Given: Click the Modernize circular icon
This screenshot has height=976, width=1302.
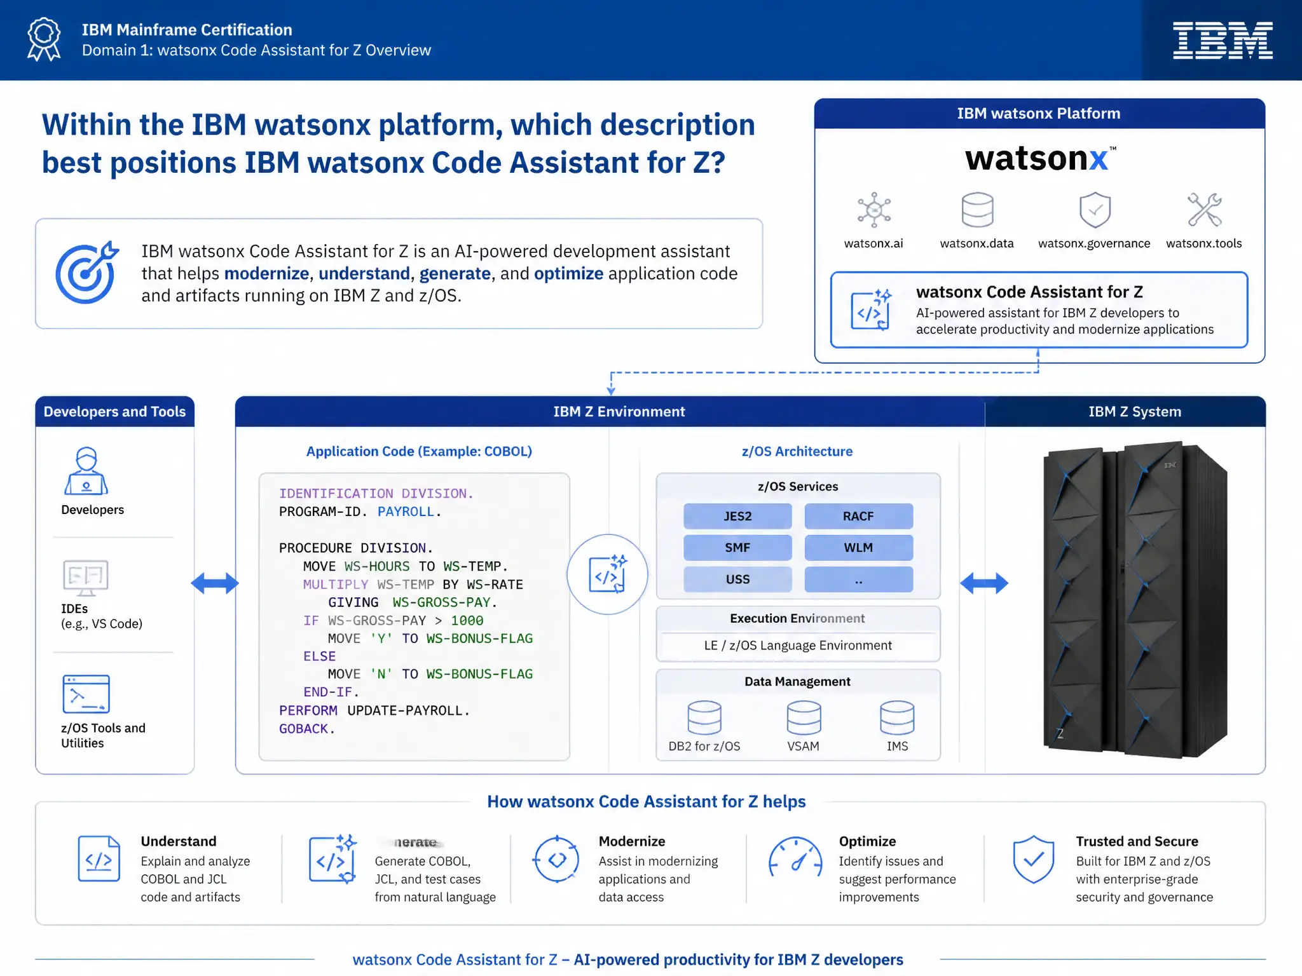Looking at the screenshot, I should pyautogui.click(x=556, y=859).
